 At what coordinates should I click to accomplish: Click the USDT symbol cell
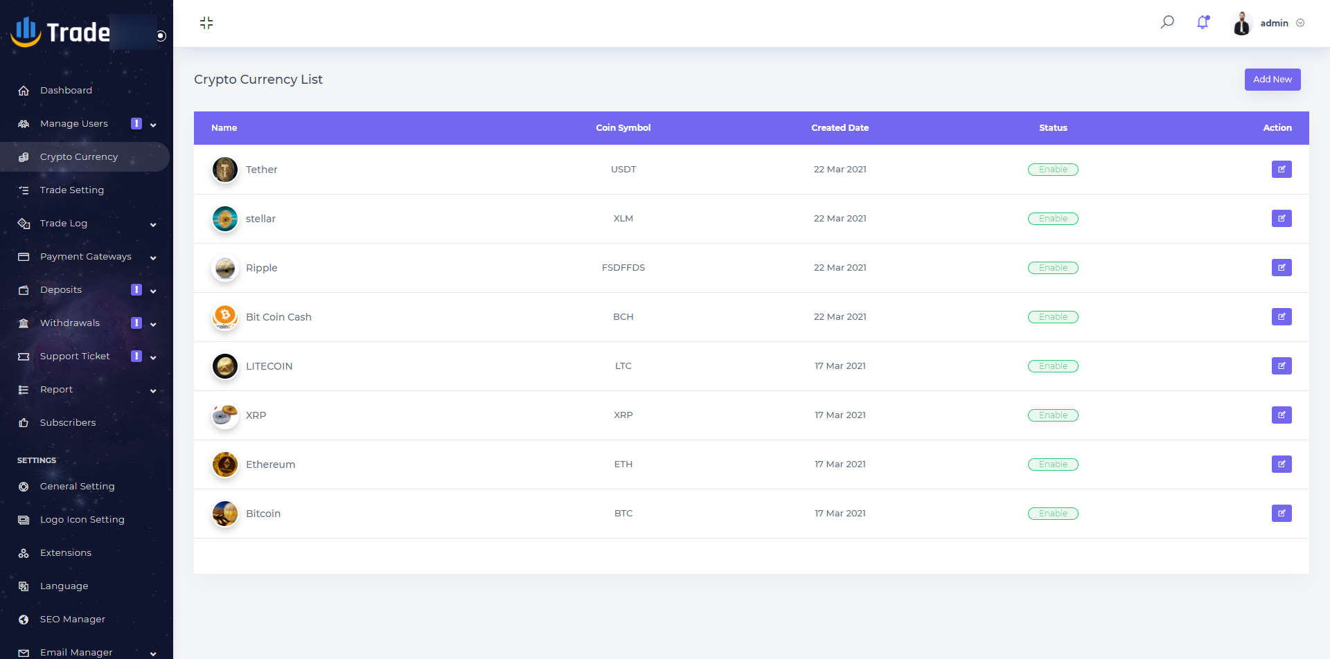point(623,169)
